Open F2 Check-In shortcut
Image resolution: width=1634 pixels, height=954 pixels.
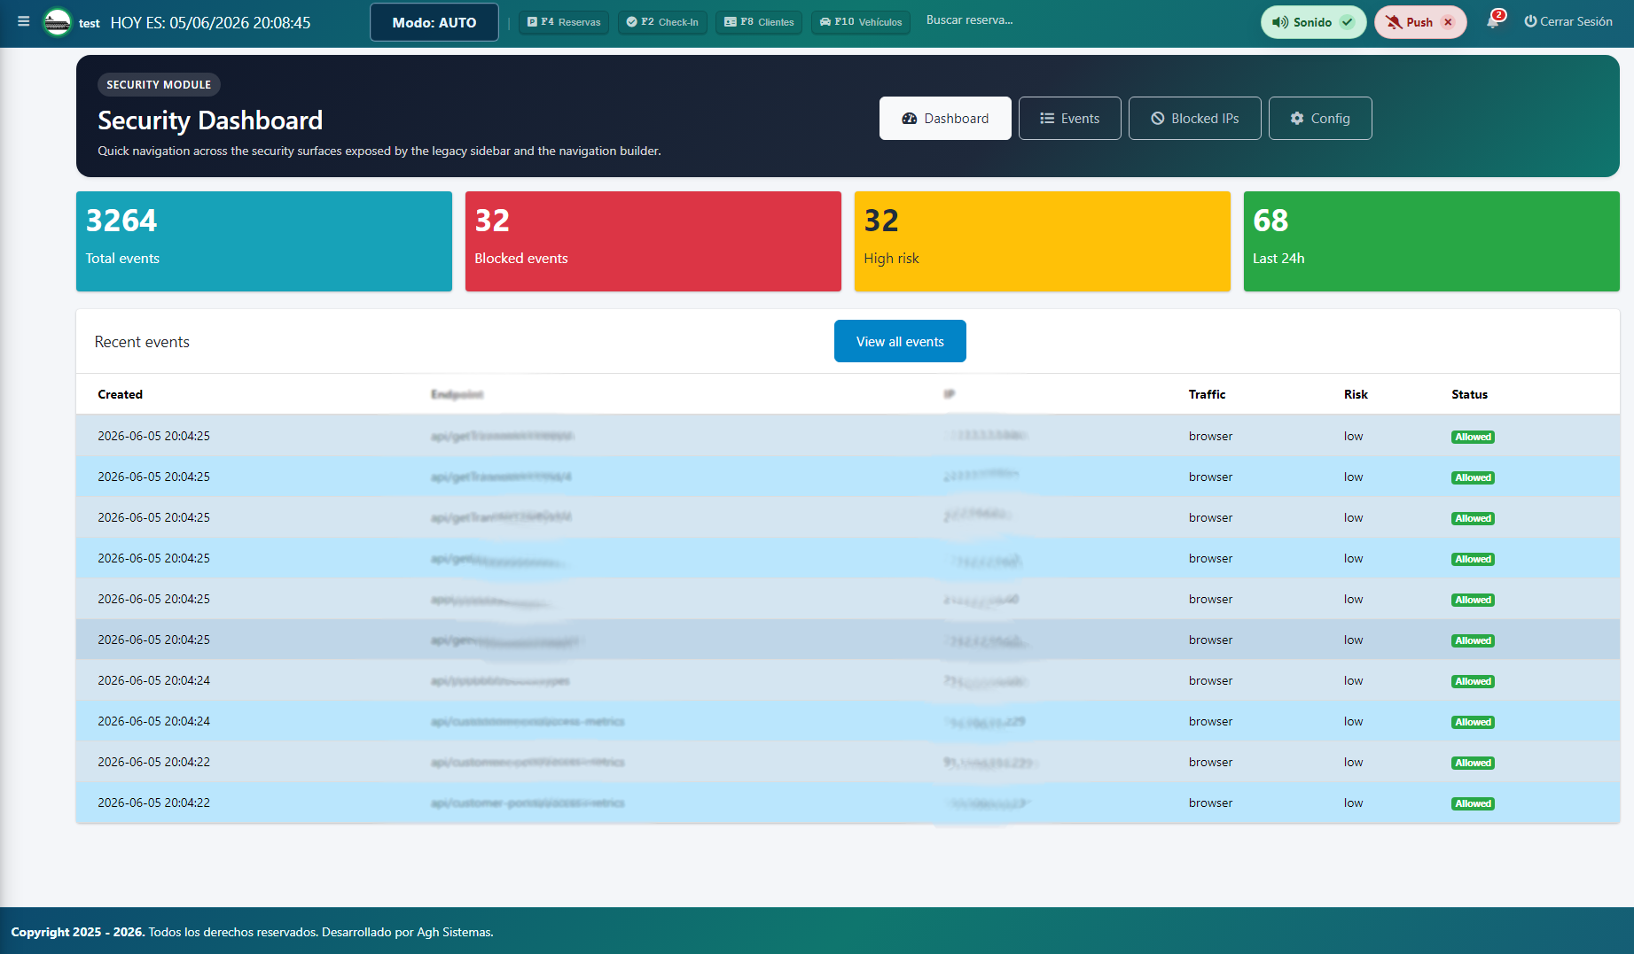(x=662, y=22)
